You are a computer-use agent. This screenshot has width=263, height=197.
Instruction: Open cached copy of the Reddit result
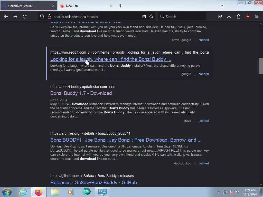click(204, 74)
